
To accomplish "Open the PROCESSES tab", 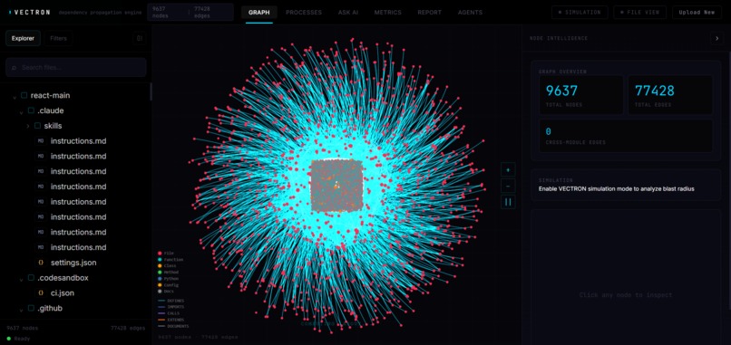I will (x=304, y=13).
